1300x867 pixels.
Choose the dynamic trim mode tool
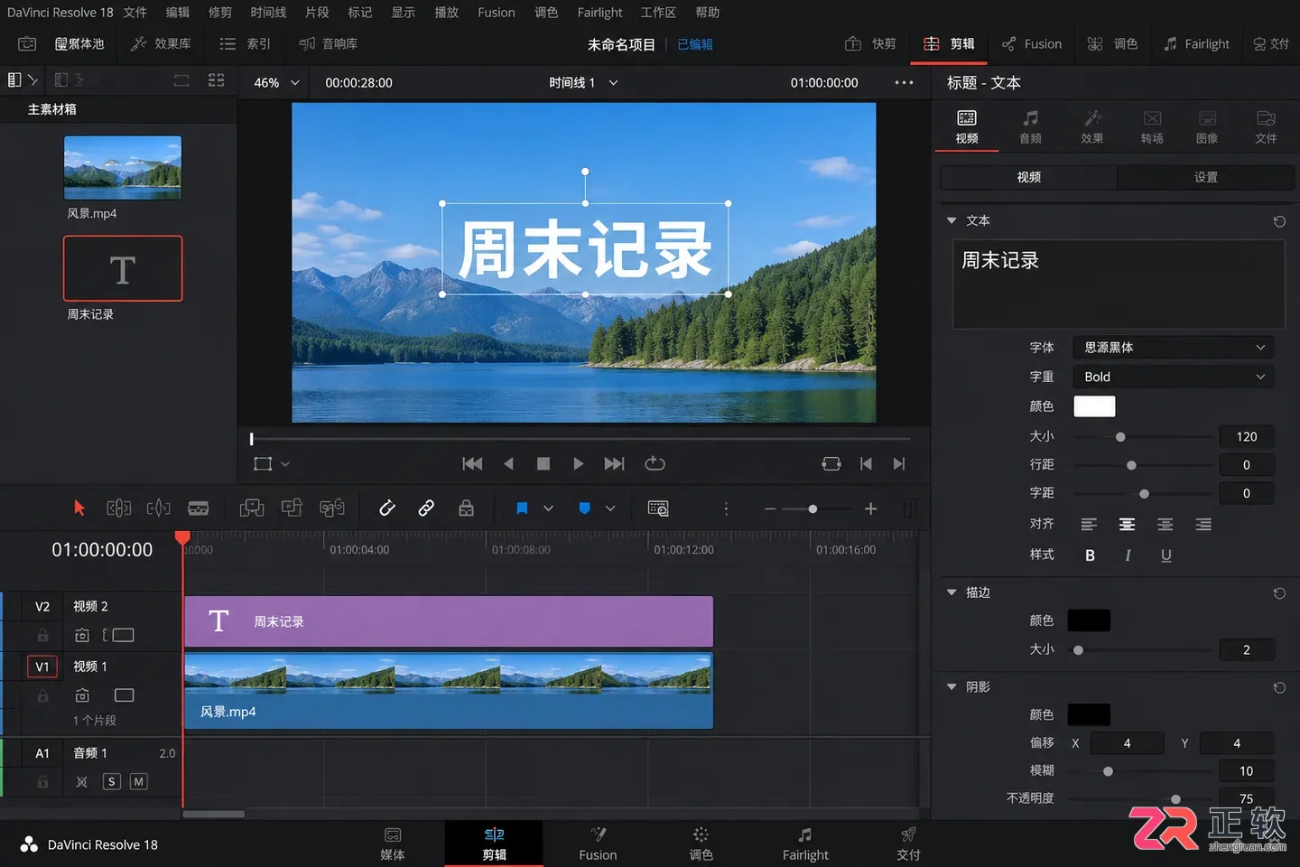click(x=159, y=508)
